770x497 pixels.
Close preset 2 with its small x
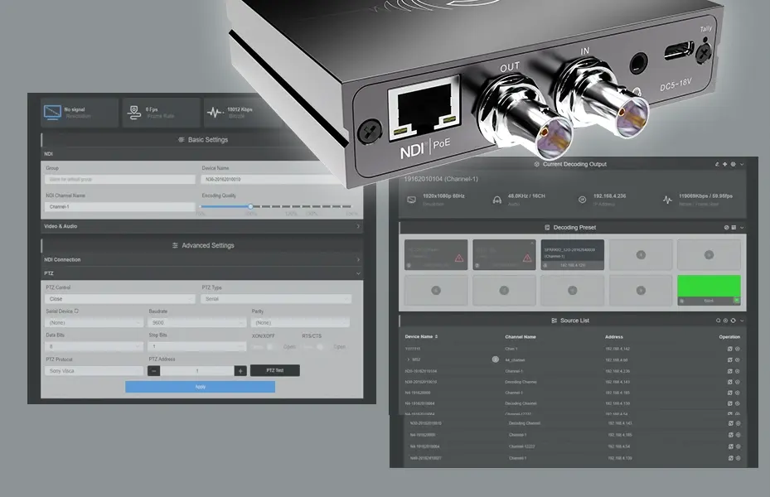(532, 243)
